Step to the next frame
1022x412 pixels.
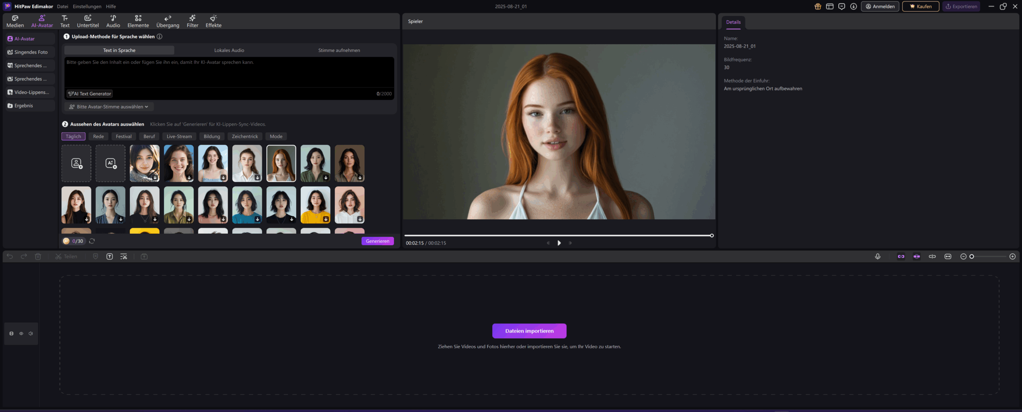click(570, 243)
